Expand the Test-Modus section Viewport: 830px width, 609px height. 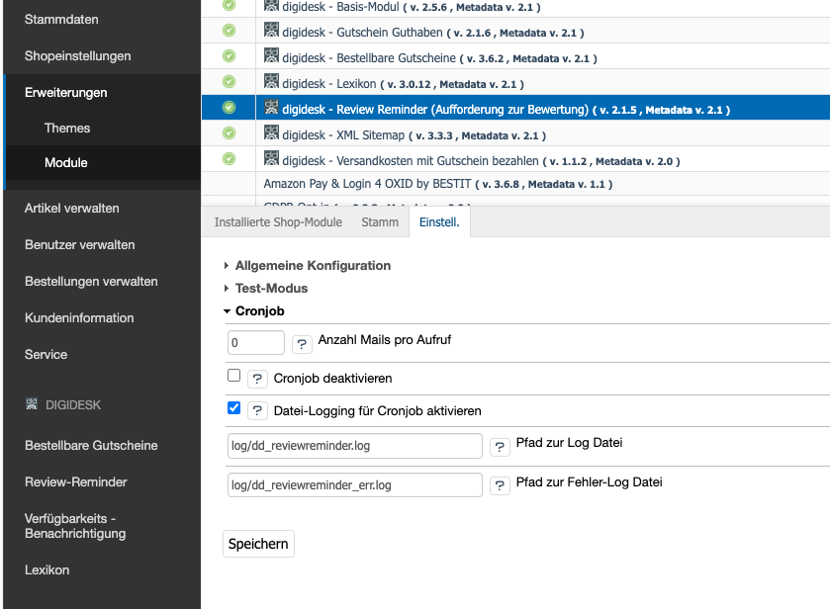(x=271, y=288)
